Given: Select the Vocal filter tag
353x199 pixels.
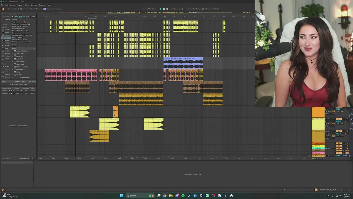Looking at the screenshot, I should coord(27,42).
